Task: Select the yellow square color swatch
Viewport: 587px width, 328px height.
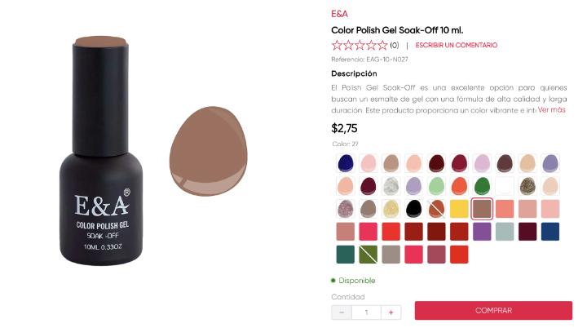Action: pyautogui.click(x=459, y=208)
